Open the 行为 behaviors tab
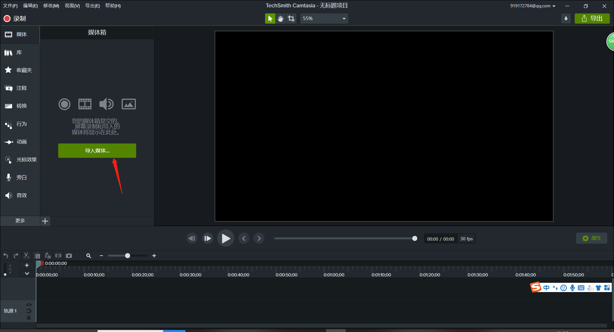The height and width of the screenshot is (332, 614). (x=20, y=124)
